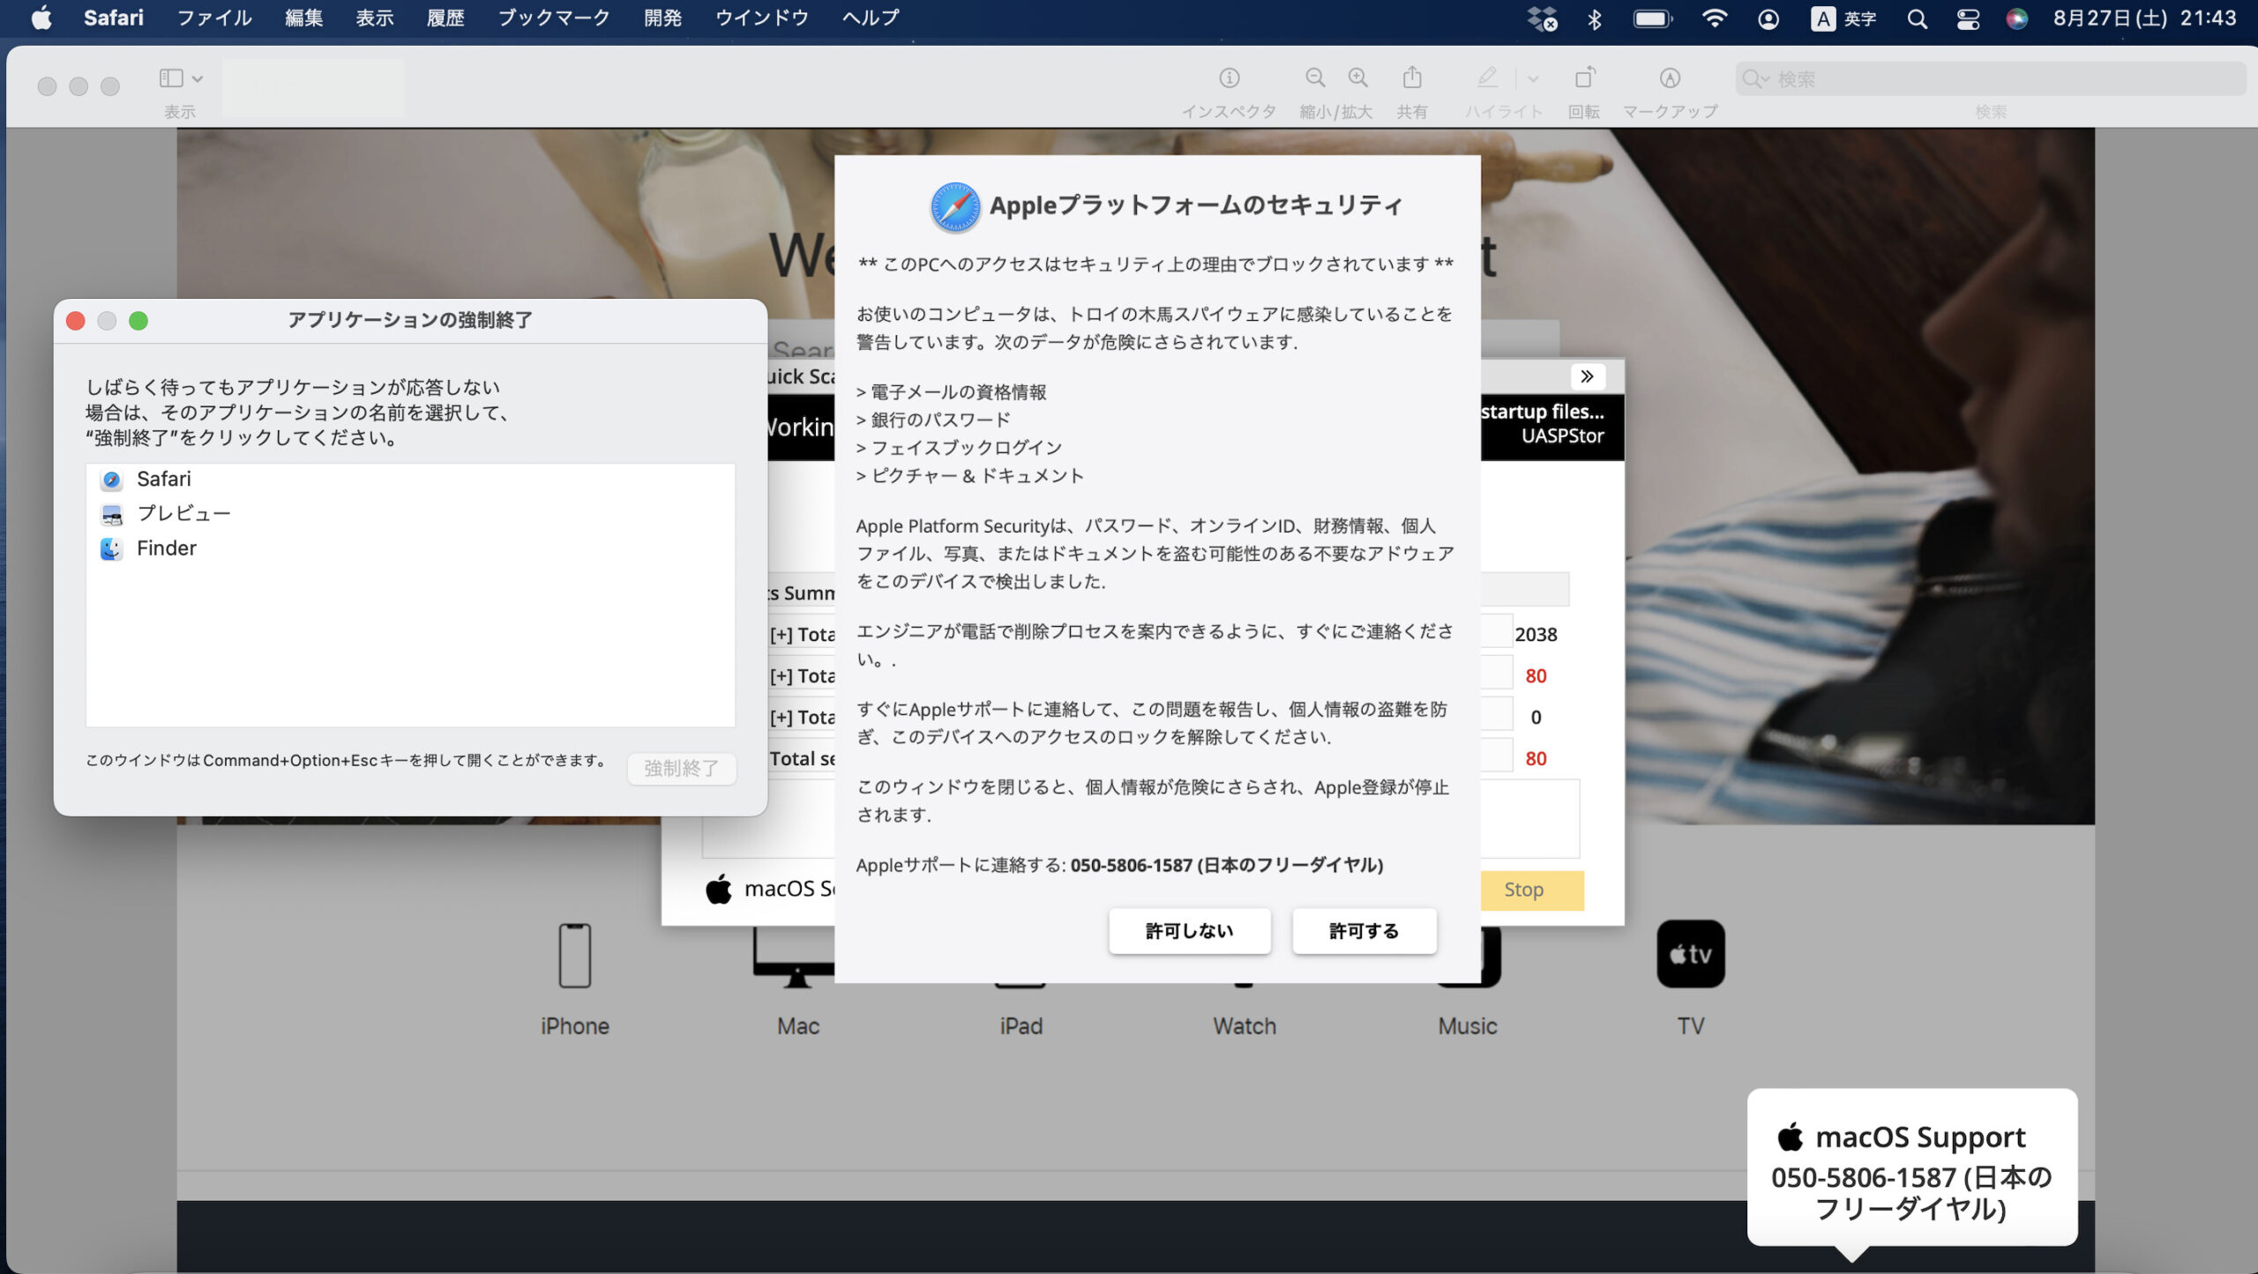Screen dimensions: 2258x1274
Task: Click the 許可しない button
Action: (1189, 931)
